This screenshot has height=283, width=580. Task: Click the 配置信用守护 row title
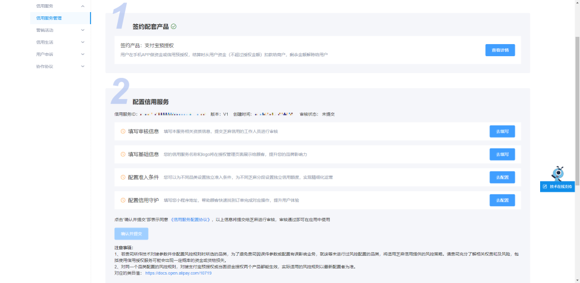144,200
